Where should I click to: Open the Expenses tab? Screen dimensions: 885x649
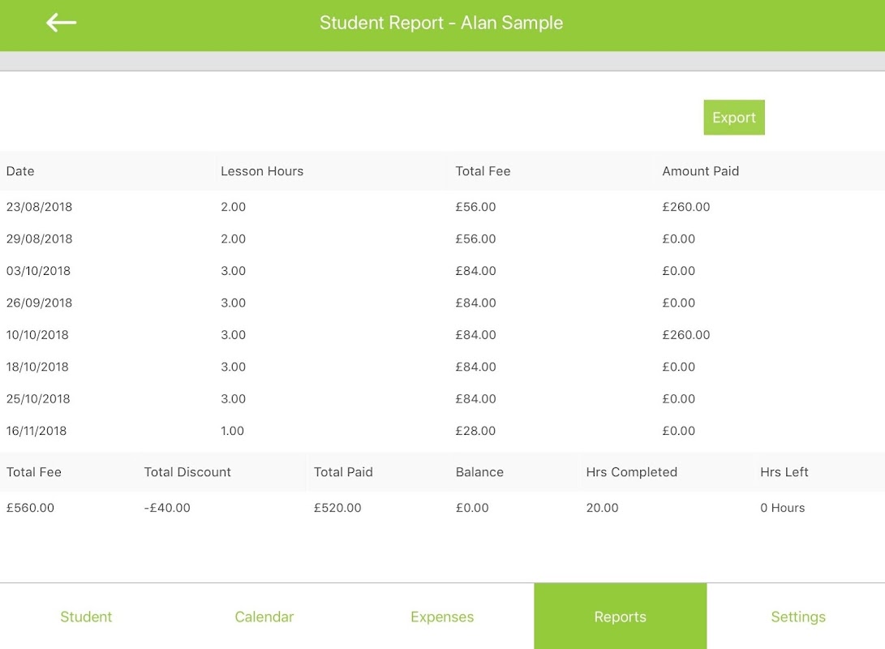[442, 617]
